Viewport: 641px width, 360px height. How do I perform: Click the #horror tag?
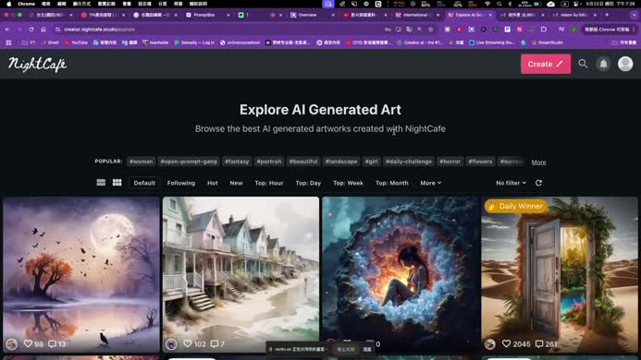point(450,162)
